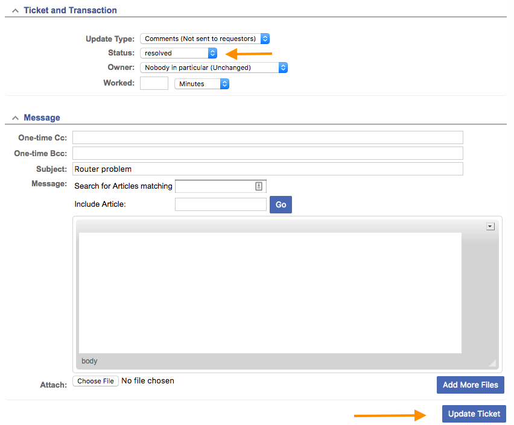Image resolution: width=514 pixels, height=425 pixels.
Task: Collapse the Ticket and Transaction section chevron
Action: tap(15, 11)
